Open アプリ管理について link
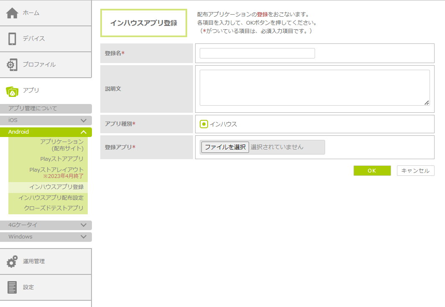 click(33, 109)
